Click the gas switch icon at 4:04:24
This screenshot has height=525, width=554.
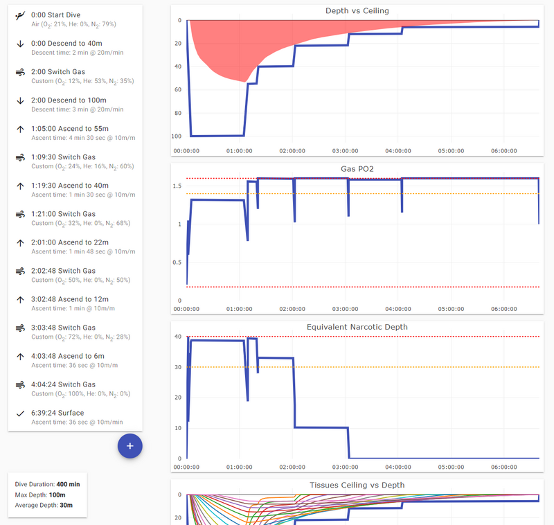[20, 384]
